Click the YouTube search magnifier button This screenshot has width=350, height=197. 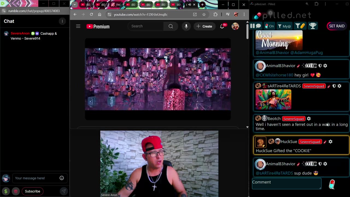point(171,26)
